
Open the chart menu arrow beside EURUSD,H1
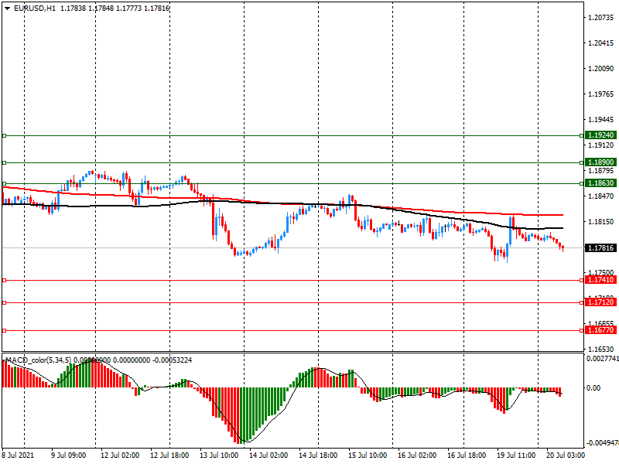point(7,8)
